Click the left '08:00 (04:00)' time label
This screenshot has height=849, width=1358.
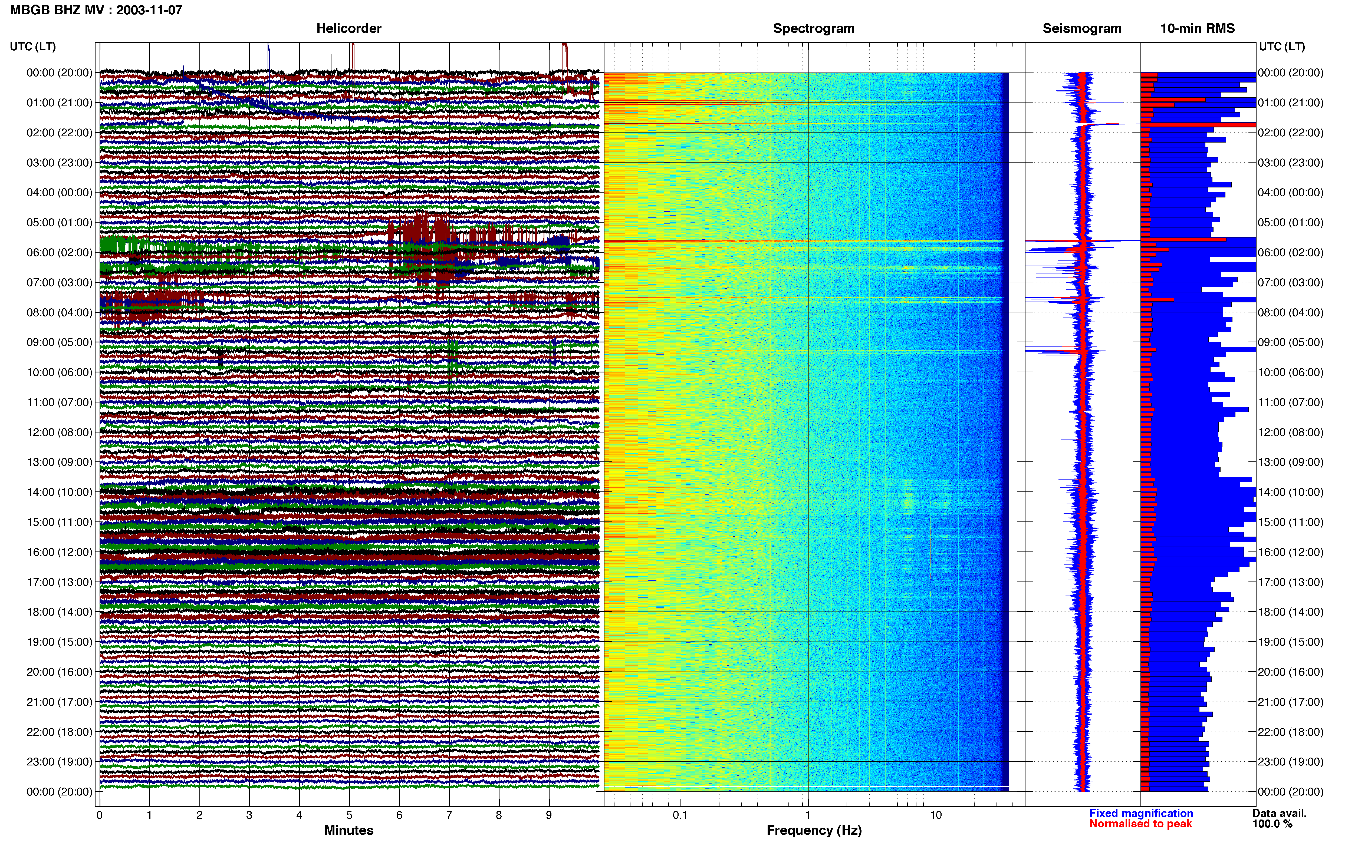click(60, 312)
